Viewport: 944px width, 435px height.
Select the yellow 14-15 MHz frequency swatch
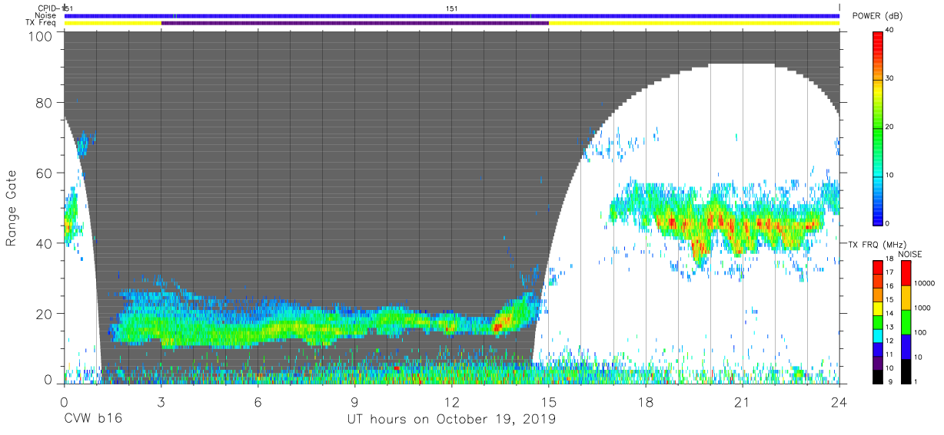(877, 308)
